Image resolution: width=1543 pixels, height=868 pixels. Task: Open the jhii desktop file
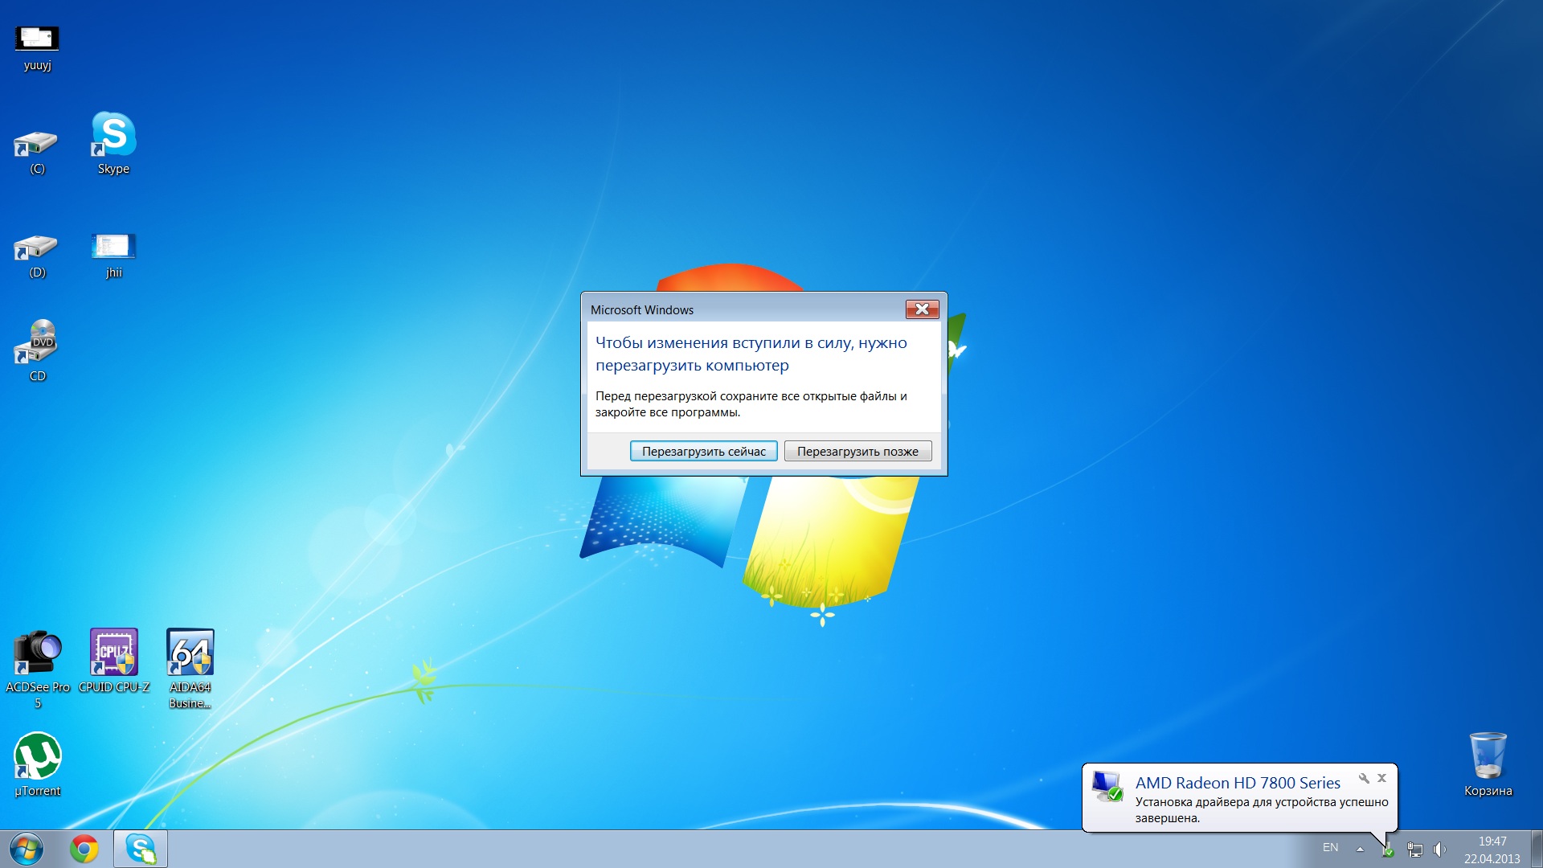click(113, 247)
